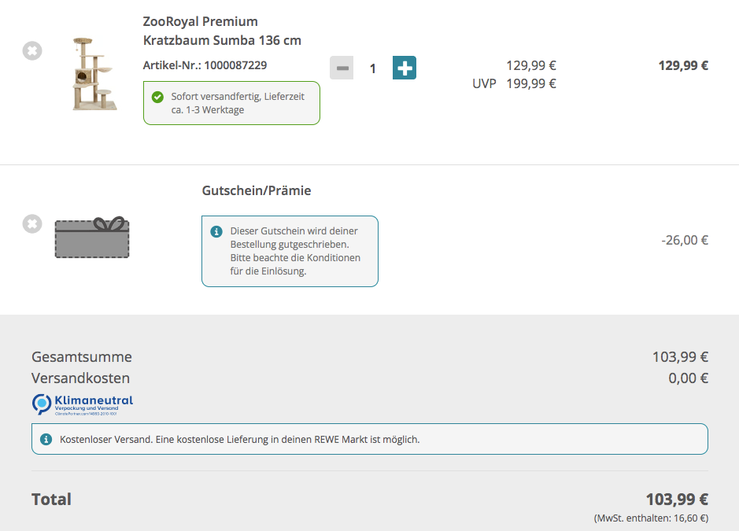Click the Klimaneutral logo
The image size is (739, 531).
83,404
